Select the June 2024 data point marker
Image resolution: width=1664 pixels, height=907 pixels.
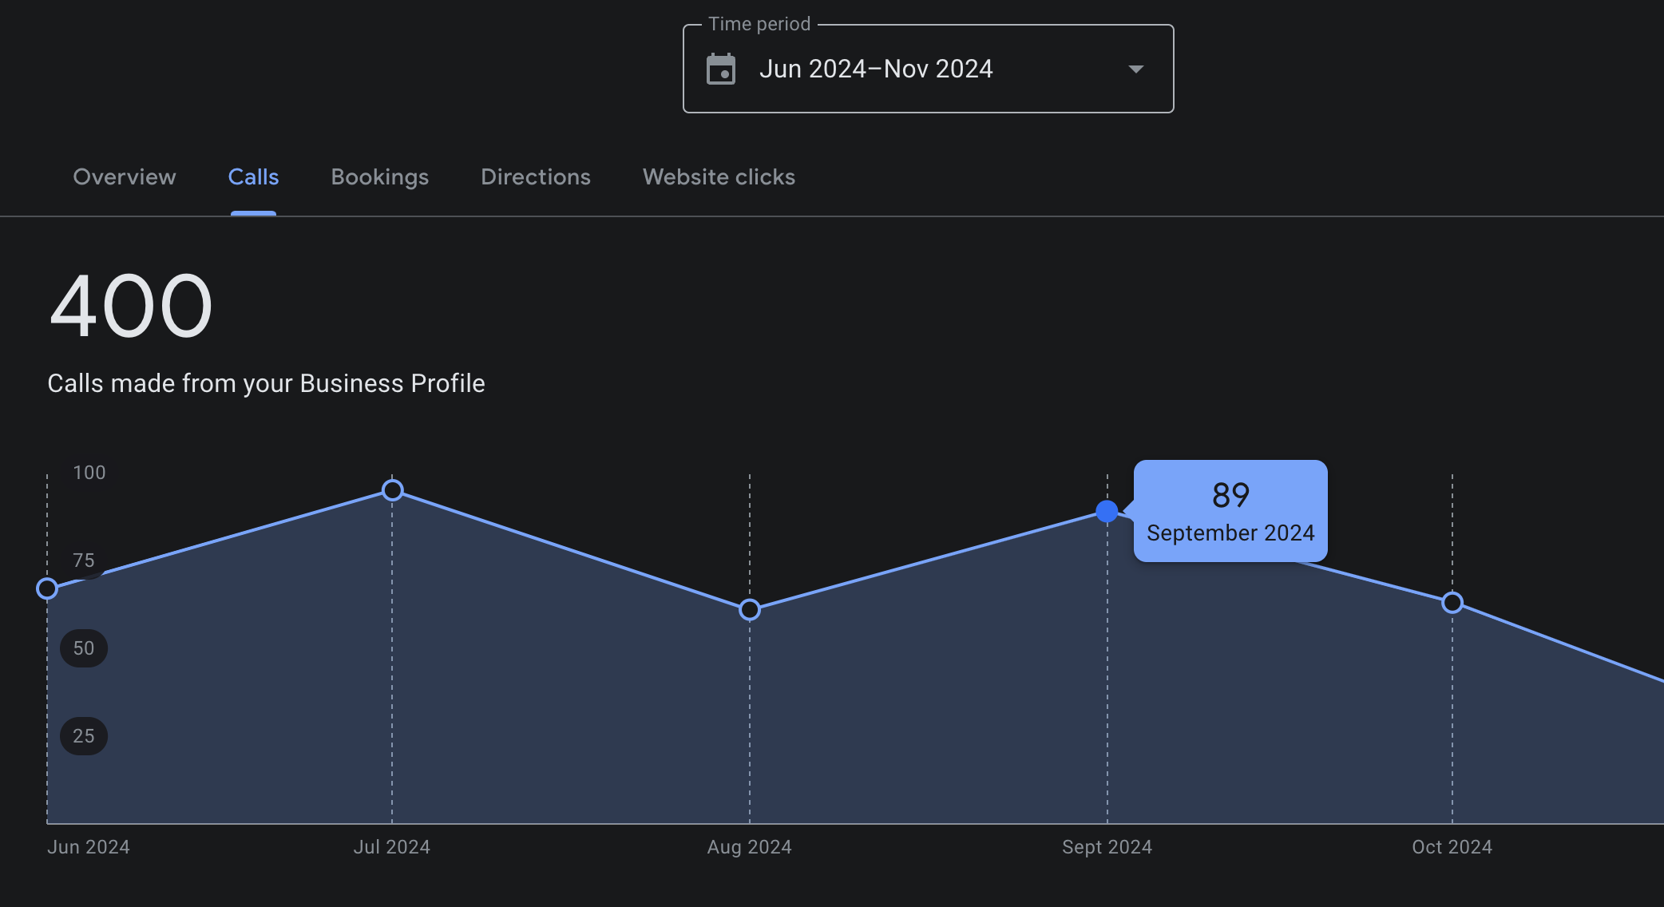click(48, 588)
